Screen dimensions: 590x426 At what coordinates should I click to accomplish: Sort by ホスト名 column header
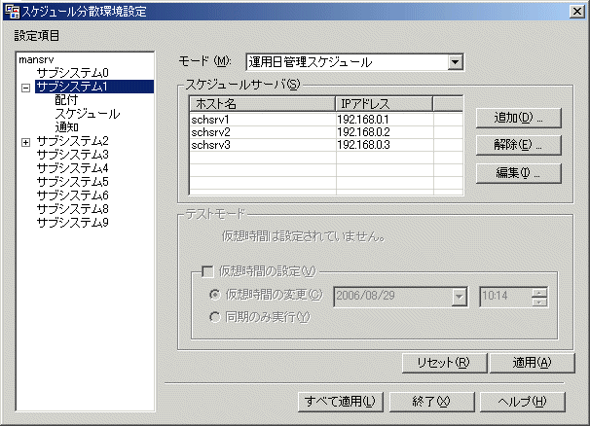point(262,104)
